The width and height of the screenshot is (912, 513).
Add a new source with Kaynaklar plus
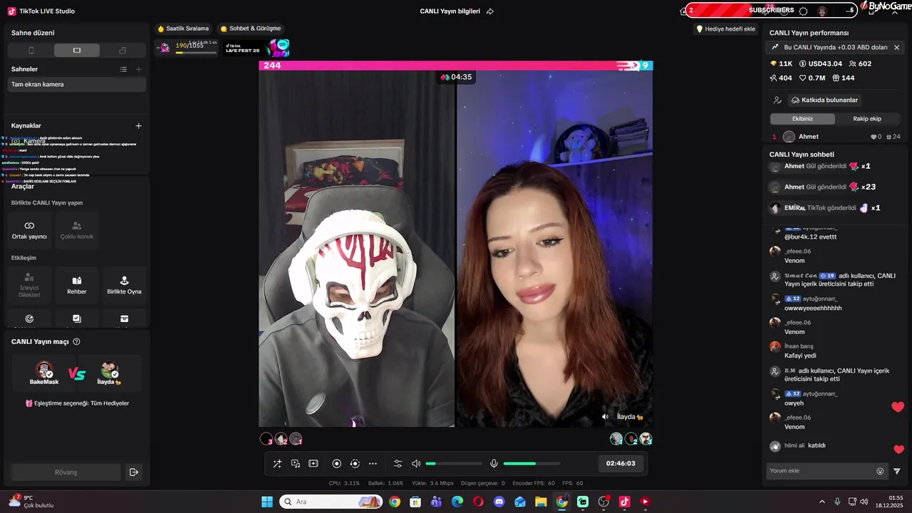coord(138,125)
